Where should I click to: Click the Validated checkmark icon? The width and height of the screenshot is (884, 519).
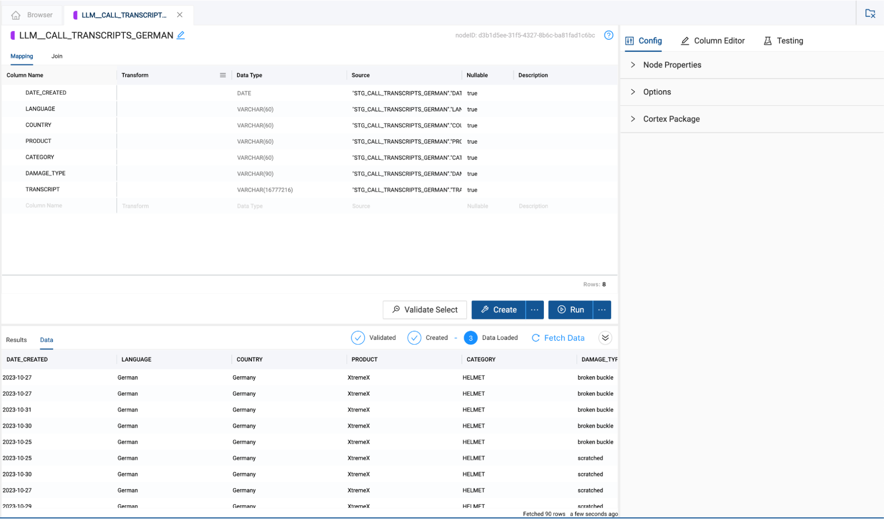click(x=358, y=338)
